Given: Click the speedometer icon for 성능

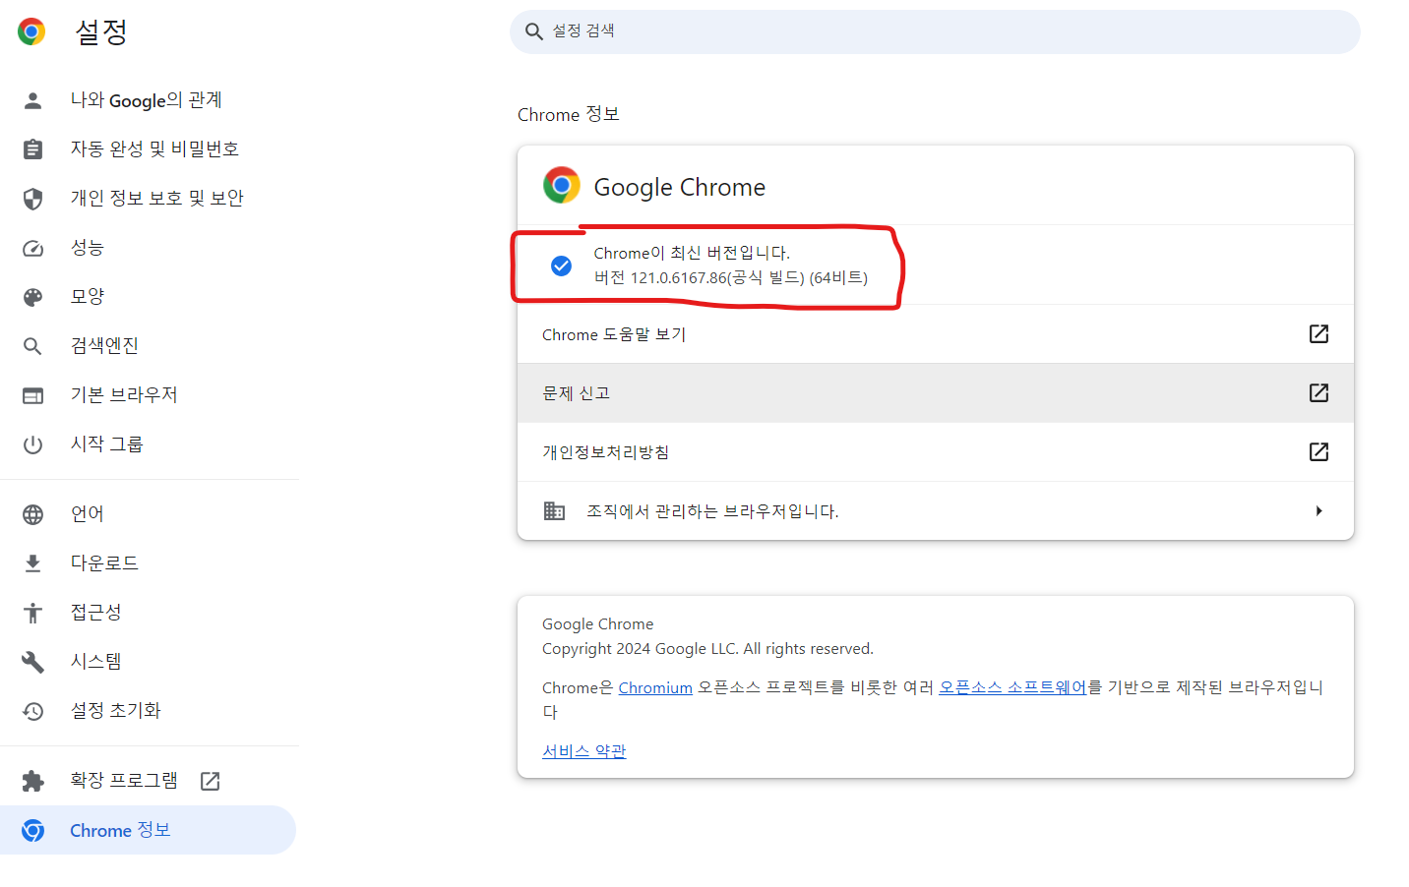Looking at the screenshot, I should (32, 248).
